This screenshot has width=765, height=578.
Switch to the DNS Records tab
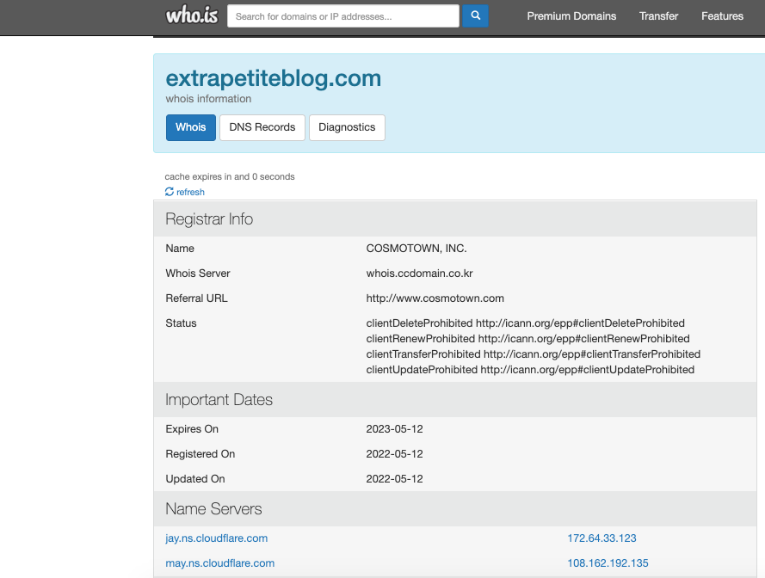coord(262,127)
